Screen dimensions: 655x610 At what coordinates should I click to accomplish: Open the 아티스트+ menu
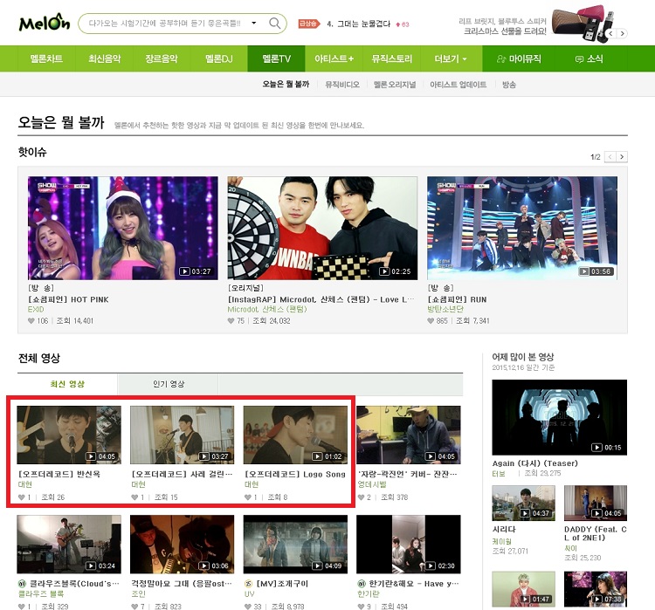[334, 58]
